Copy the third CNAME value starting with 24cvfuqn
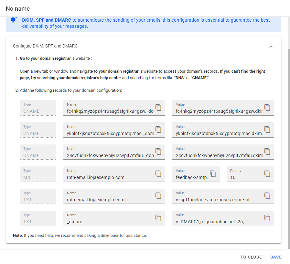This screenshot has width=290, height=264. 267,151
